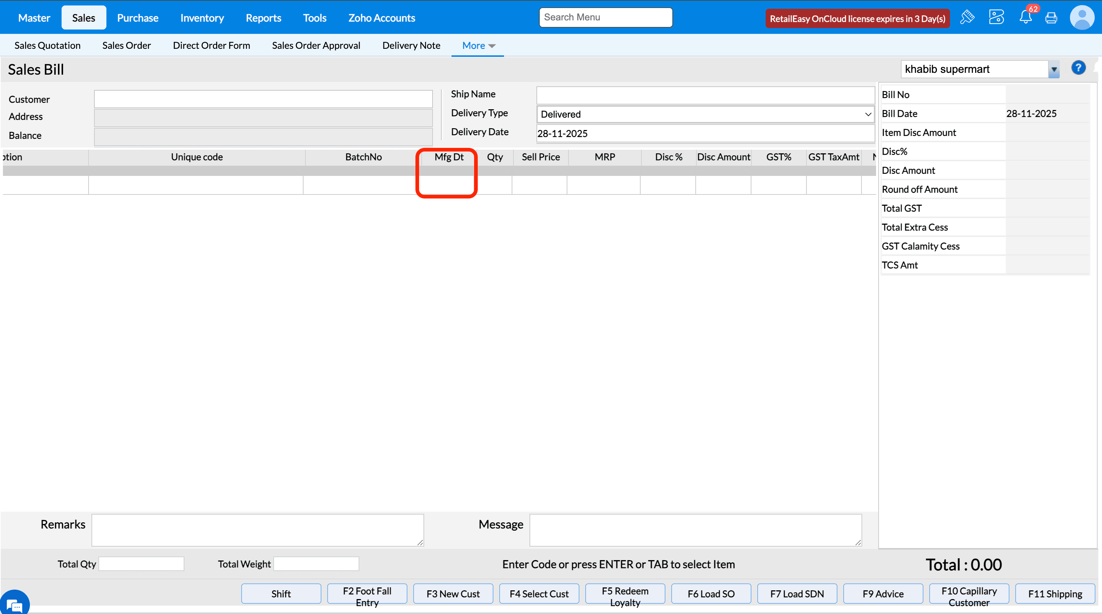Click the blue help question mark icon
1102x614 pixels.
tap(1078, 68)
